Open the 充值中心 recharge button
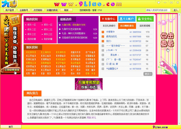This screenshot has width=181, height=129. point(109,19)
